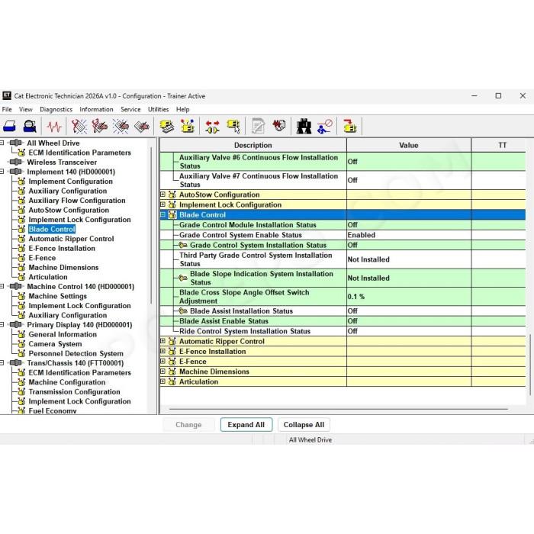Click the ECM icon with mouse pointer

[233, 127]
